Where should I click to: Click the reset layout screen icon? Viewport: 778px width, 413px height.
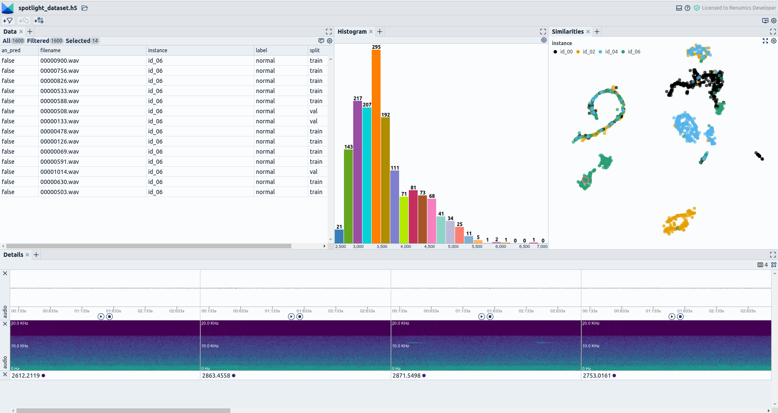[765, 21]
